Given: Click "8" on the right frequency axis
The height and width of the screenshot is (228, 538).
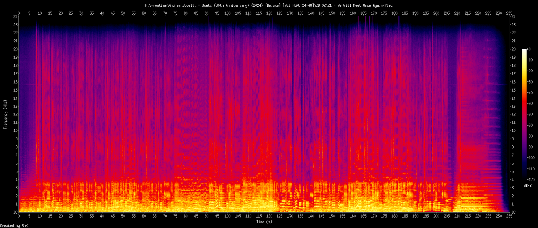Looking at the screenshot, I should click(x=513, y=147).
